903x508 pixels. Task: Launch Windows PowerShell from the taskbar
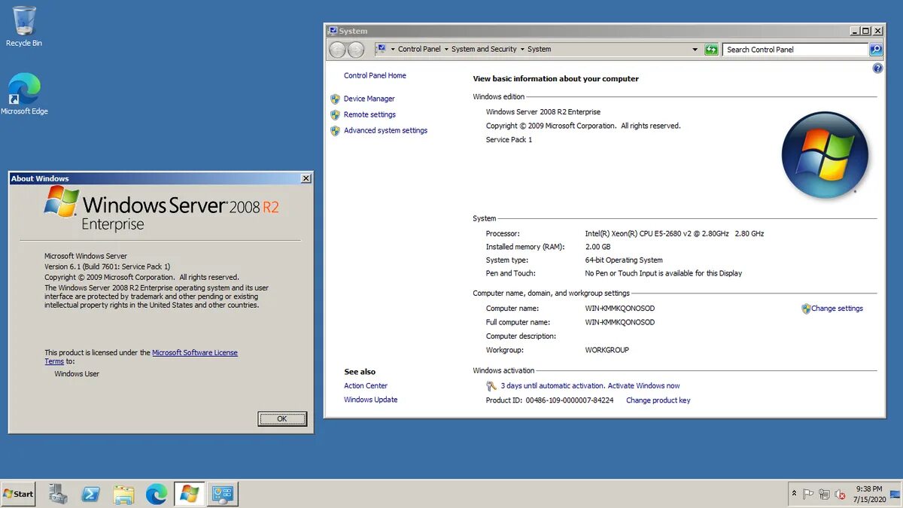(x=91, y=494)
